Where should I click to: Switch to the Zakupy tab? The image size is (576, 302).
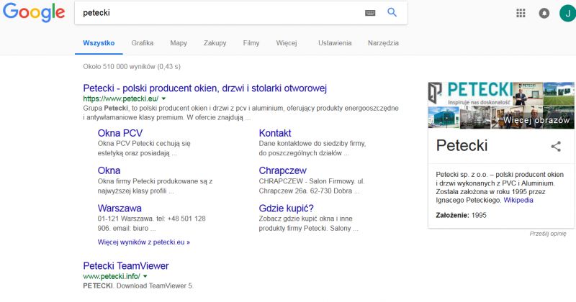pos(215,43)
